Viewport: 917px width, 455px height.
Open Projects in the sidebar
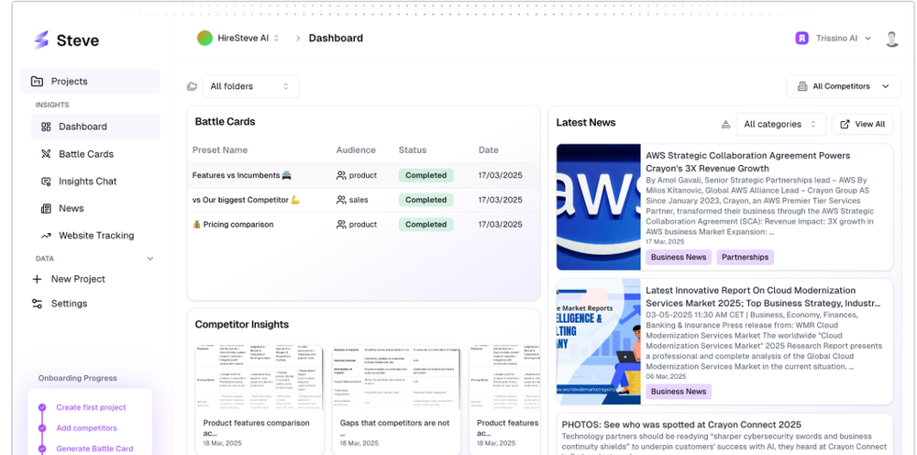(x=90, y=82)
